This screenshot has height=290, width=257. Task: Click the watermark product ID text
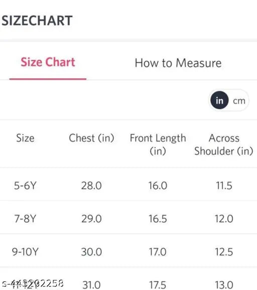click(x=33, y=283)
